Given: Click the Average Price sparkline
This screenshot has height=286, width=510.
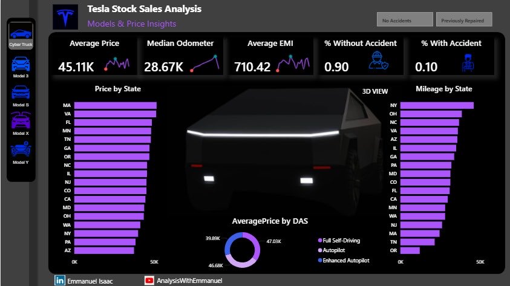Looking at the screenshot, I should click(x=117, y=64).
